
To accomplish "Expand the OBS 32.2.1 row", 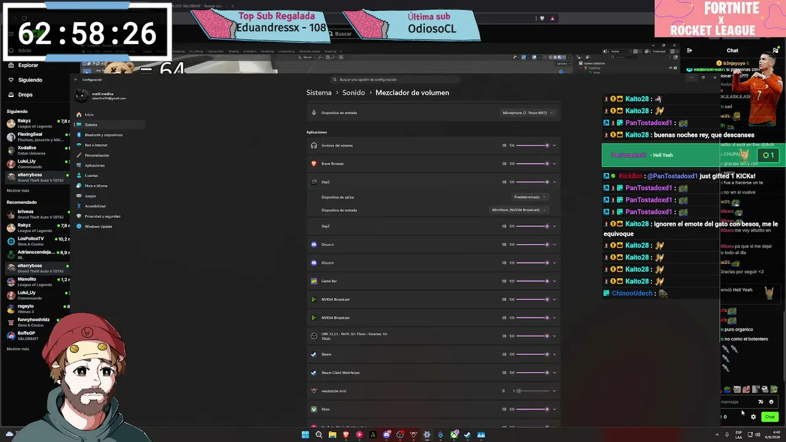I will coord(554,336).
